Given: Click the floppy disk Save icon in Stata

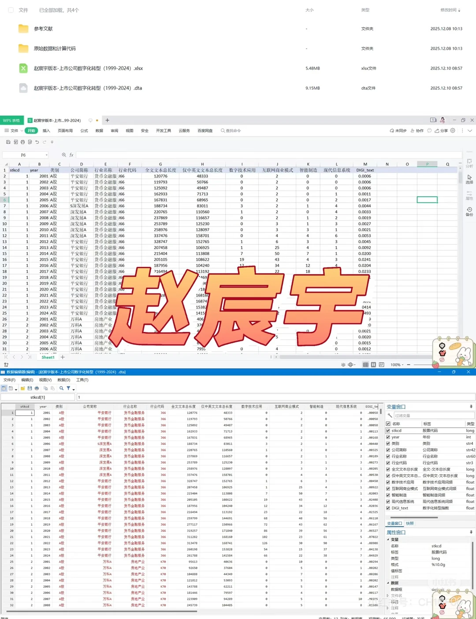Looking at the screenshot, I should [x=30, y=388].
